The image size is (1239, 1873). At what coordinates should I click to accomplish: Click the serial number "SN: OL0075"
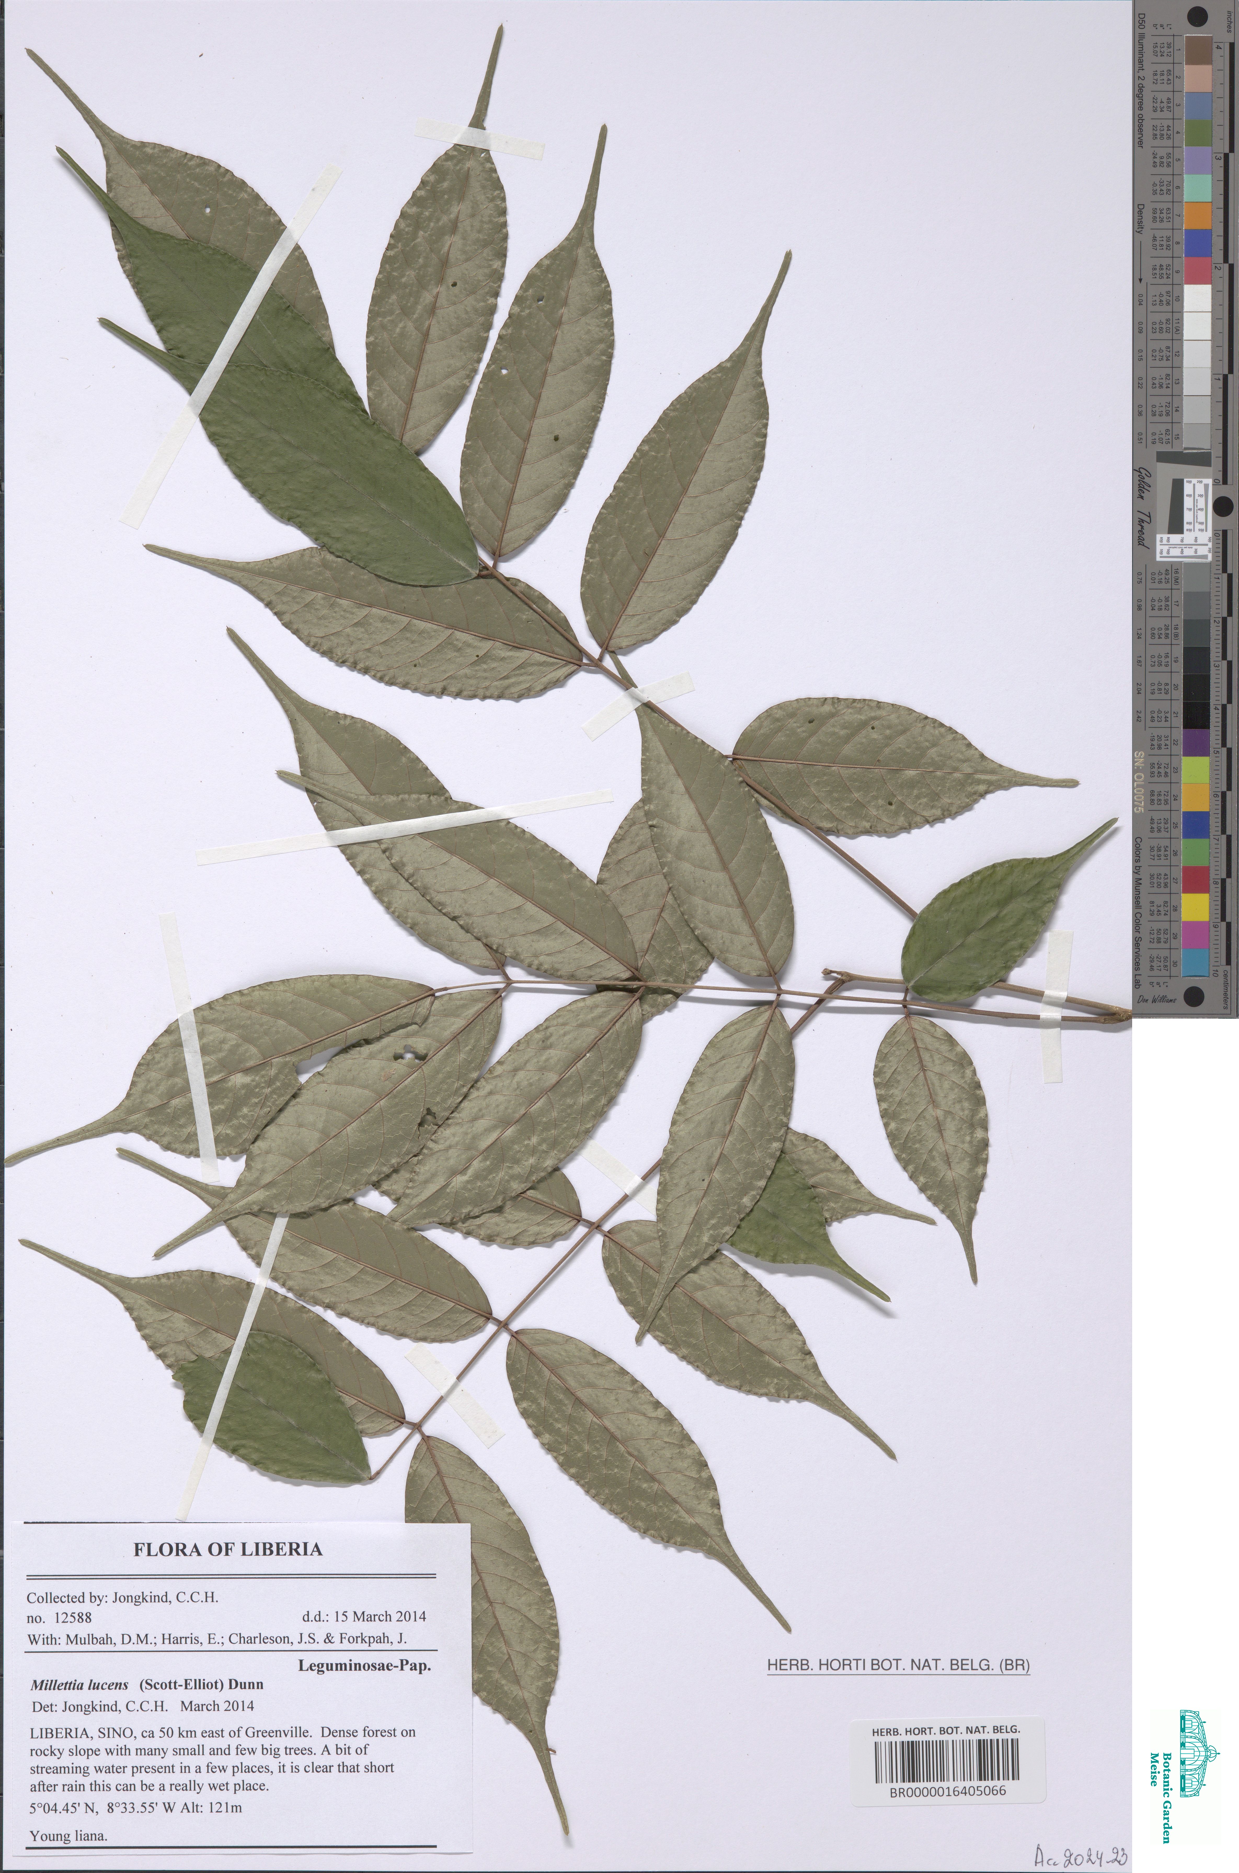(1139, 782)
